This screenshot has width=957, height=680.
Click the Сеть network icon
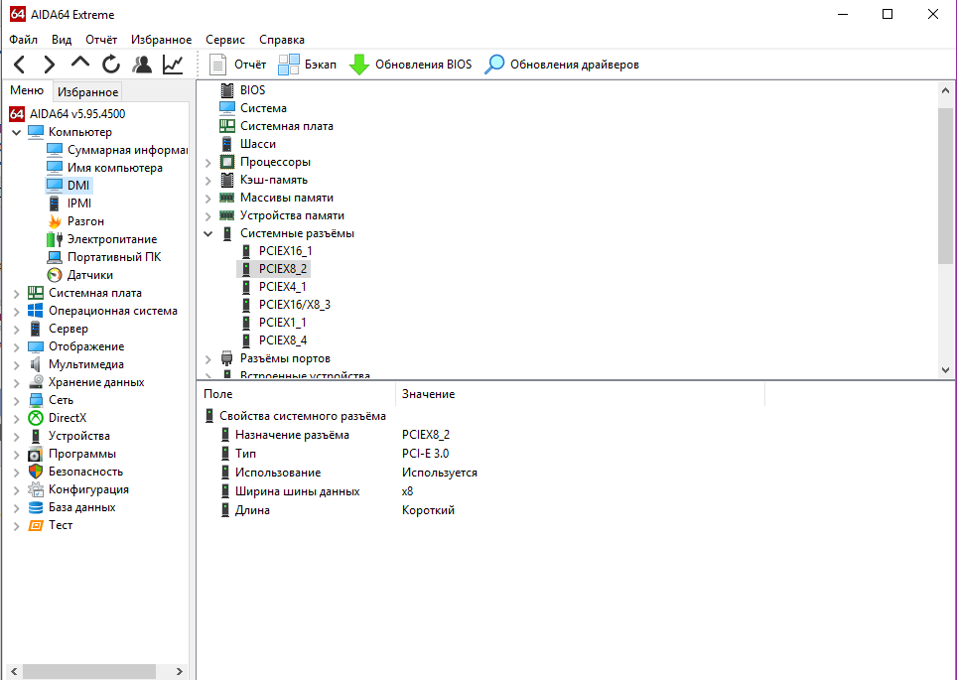click(36, 400)
